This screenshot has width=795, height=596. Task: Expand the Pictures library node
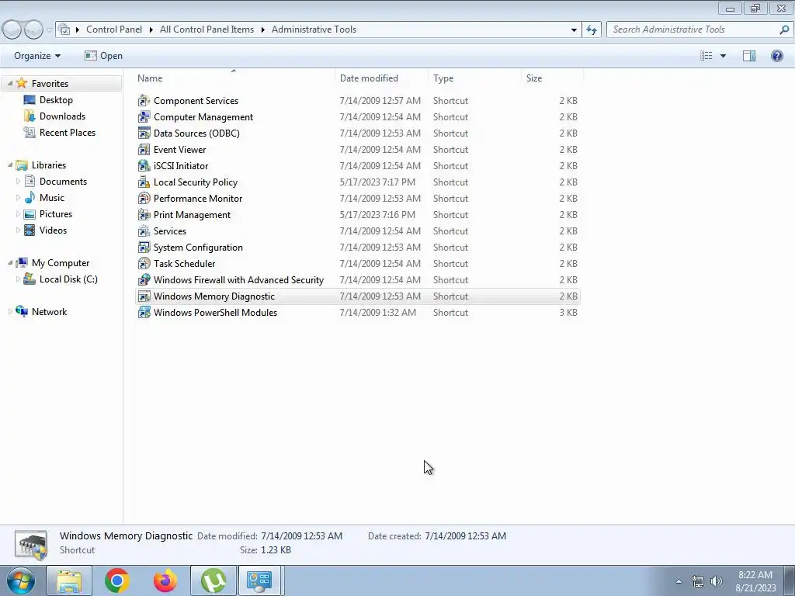tap(19, 214)
